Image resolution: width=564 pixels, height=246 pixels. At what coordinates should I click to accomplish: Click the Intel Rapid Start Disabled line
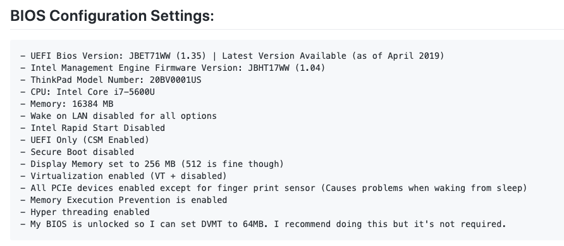point(92,128)
